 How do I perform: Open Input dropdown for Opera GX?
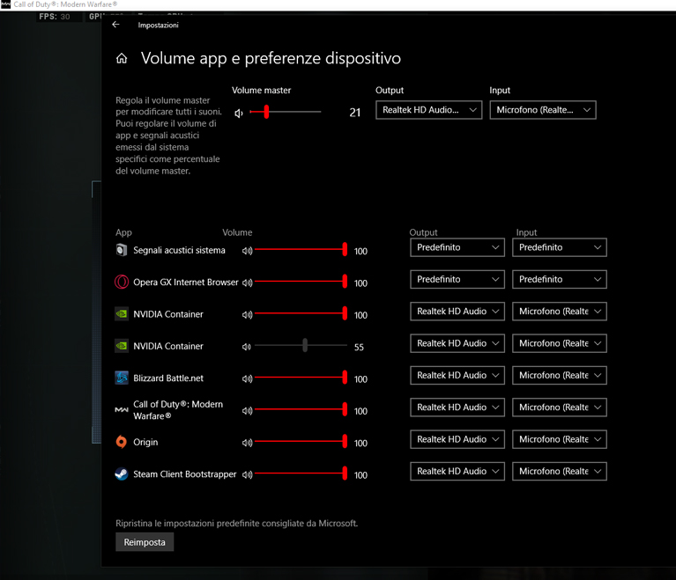pos(560,279)
